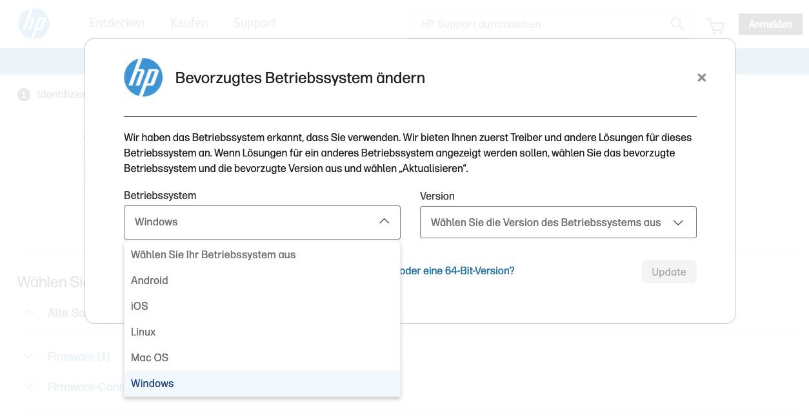Select Android from the operating system list
The image size is (809, 416).
tap(262, 280)
